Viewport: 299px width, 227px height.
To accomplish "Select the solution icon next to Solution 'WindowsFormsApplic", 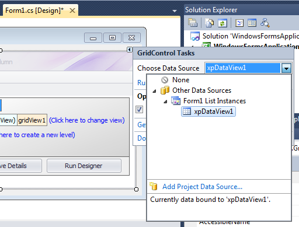I will [x=195, y=36].
